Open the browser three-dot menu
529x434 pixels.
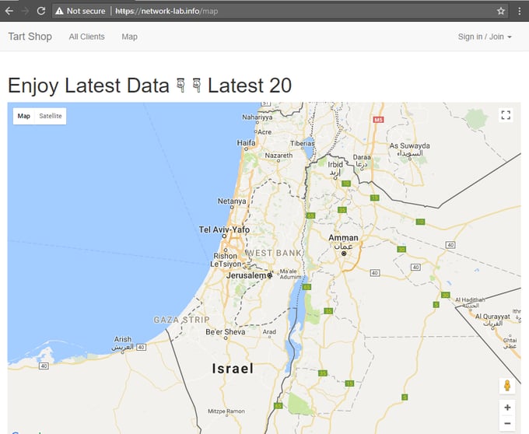click(519, 11)
